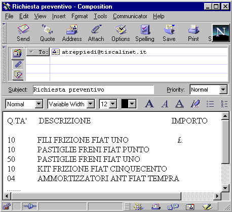Open the File menu
232x212 pixels.
click(9, 16)
